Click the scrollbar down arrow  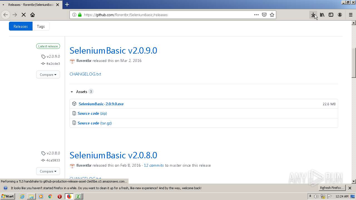(x=354, y=181)
